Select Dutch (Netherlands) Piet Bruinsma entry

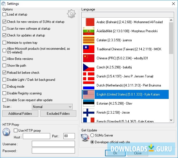[x=129, y=85]
